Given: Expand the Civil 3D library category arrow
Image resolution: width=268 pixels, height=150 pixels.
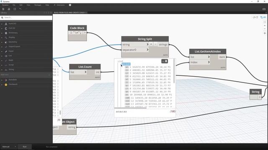Looking at the screenshot, I should 2,29.
